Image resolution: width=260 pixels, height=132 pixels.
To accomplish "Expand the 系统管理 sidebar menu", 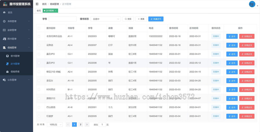I will tap(16, 21).
